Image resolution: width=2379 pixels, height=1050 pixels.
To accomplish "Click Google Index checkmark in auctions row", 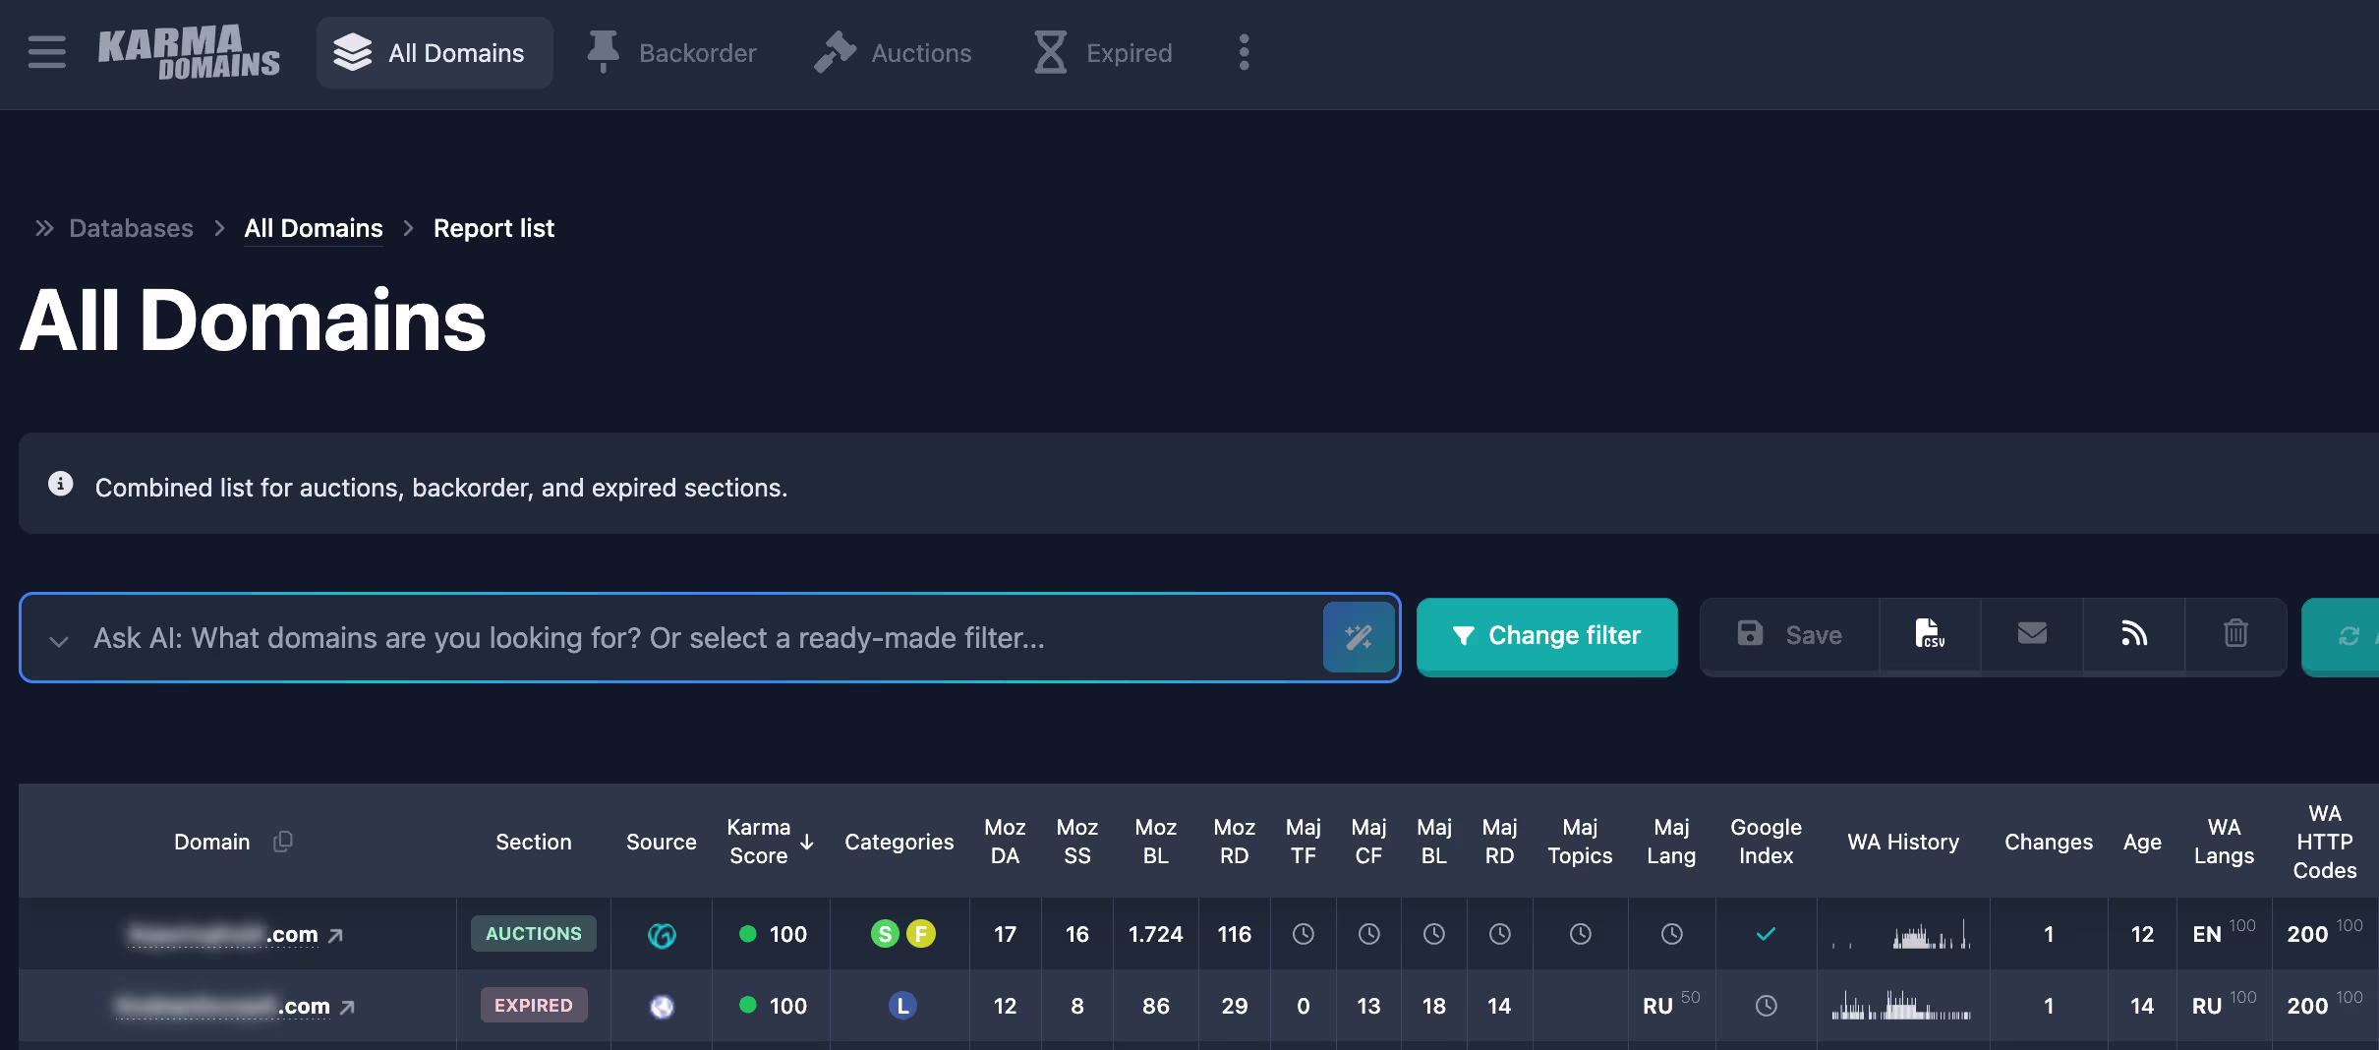I will click(1766, 933).
